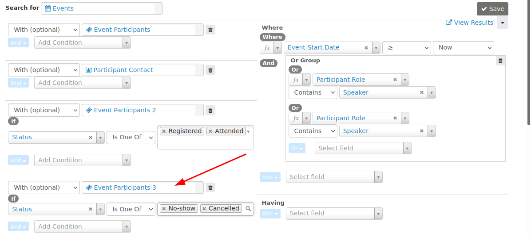Open the View Results link
The image size is (531, 237).
pyautogui.click(x=469, y=23)
